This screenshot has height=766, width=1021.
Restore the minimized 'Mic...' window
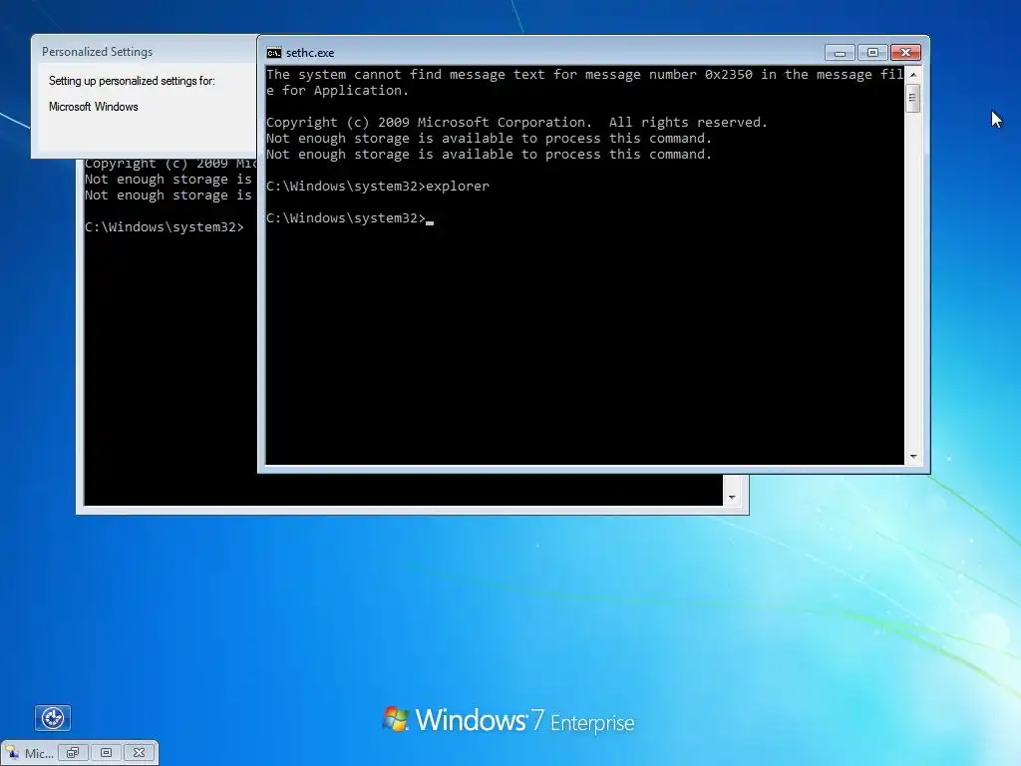73,753
